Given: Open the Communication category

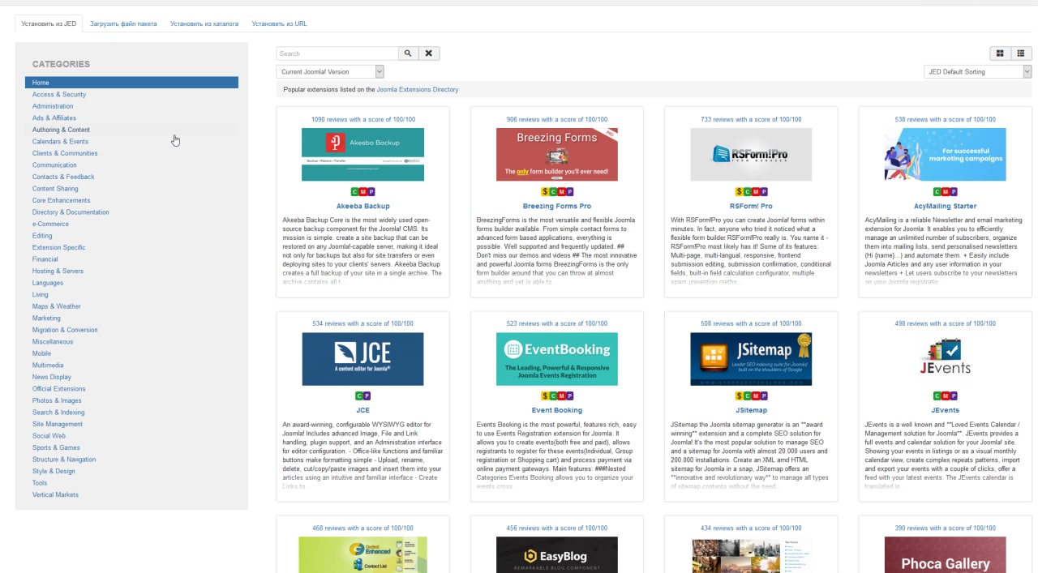Looking at the screenshot, I should [54, 165].
